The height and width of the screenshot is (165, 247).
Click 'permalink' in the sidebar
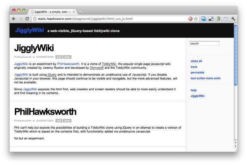[197, 72]
